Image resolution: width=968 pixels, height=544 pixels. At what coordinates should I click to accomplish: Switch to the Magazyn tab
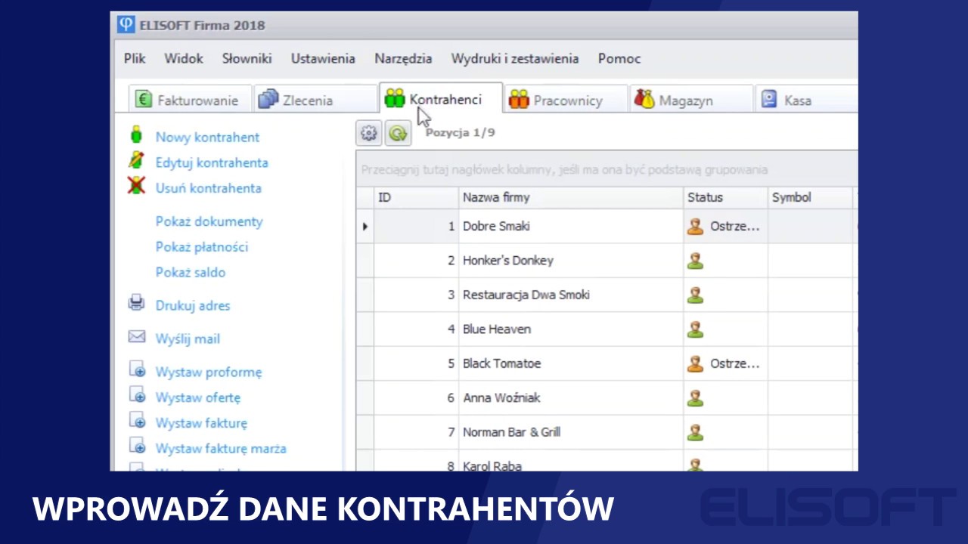[690, 100]
